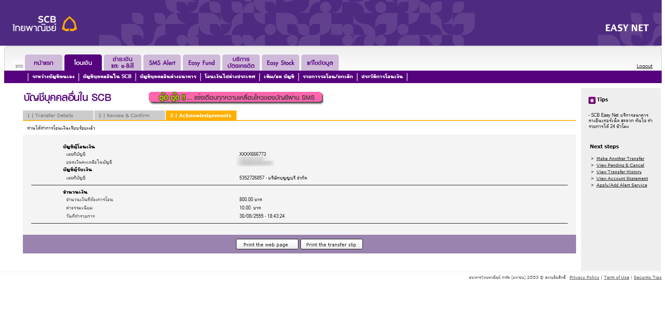Click the star icon beside Tips
This screenshot has width=665, height=322.
(592, 100)
